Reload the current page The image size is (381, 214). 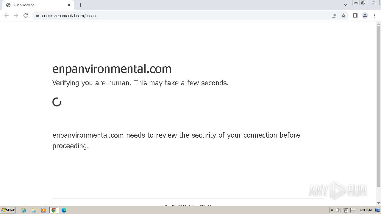tap(26, 15)
